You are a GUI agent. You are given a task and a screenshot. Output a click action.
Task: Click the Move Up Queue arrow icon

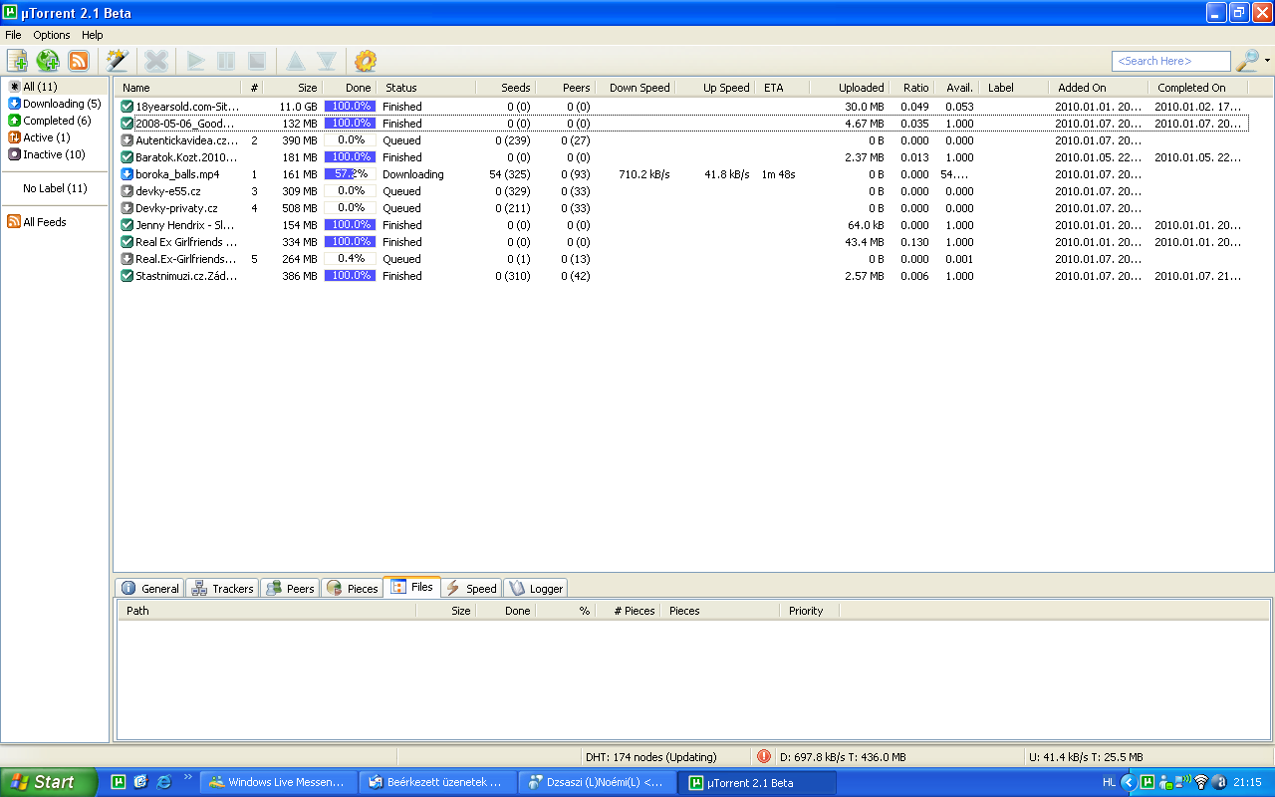tap(296, 61)
